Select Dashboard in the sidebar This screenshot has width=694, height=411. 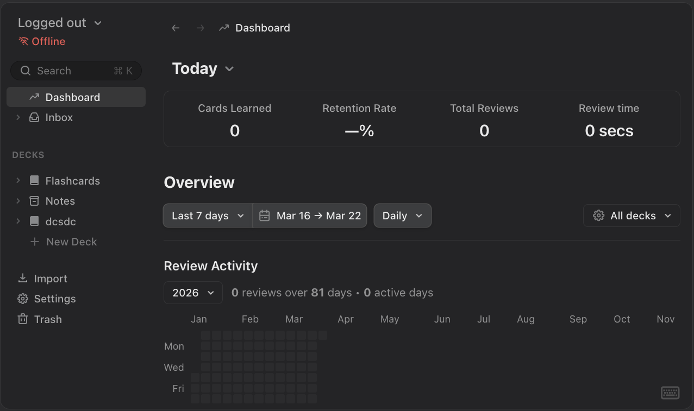pyautogui.click(x=72, y=98)
